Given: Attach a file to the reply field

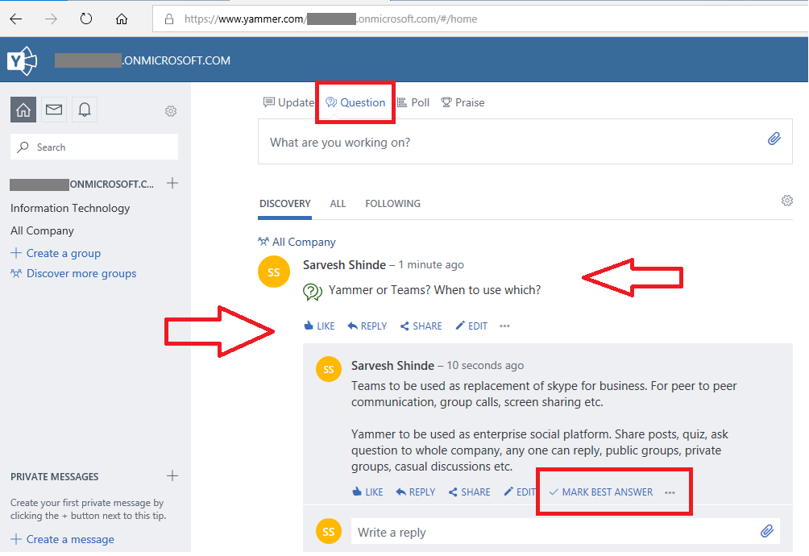Looking at the screenshot, I should [766, 531].
